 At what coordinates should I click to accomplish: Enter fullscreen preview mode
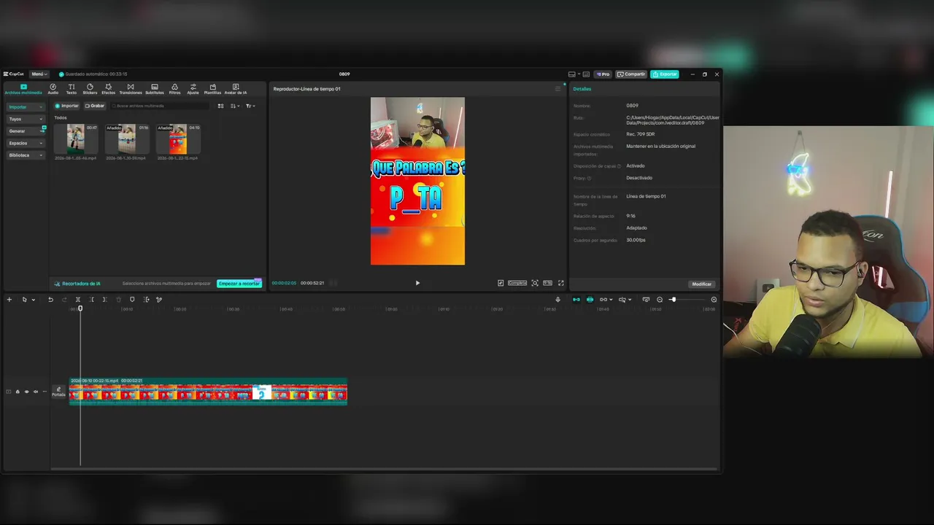pos(560,283)
